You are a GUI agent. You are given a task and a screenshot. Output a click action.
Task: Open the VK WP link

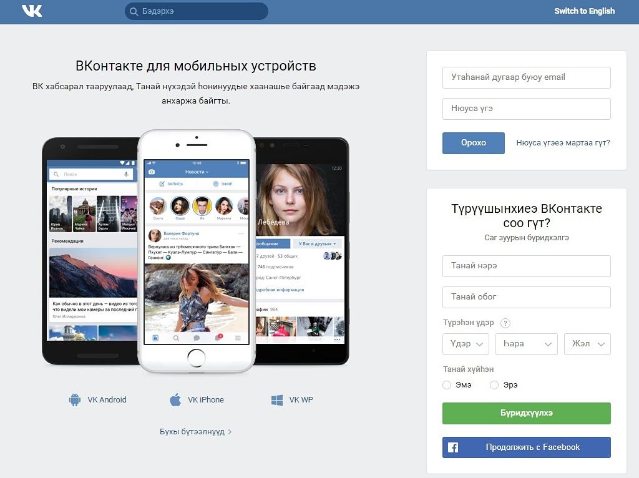click(292, 400)
